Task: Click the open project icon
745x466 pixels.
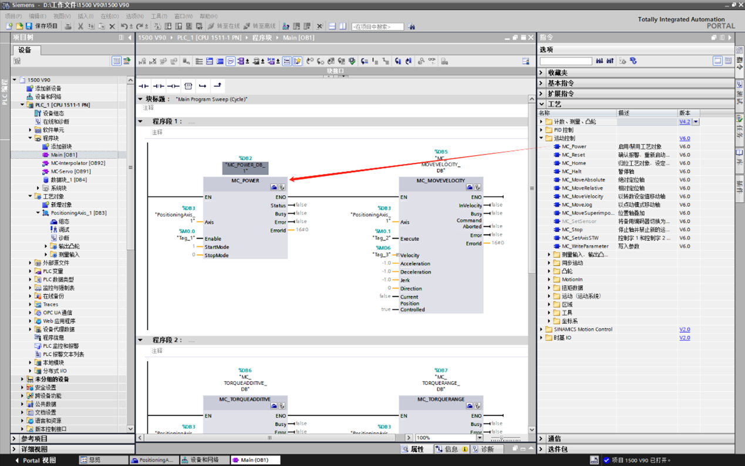Action: (19, 26)
